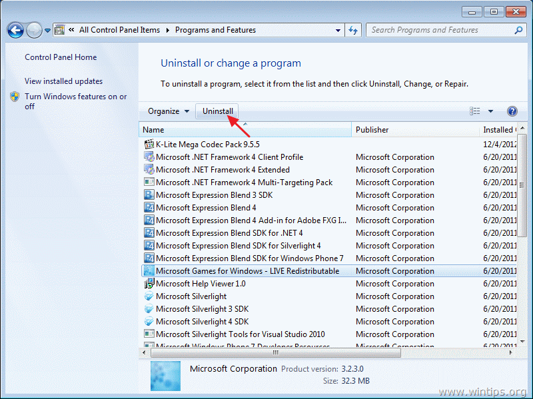Click the Silverlight Tools for Visual Studio icon
Screen dimensions: 533x399
[149, 334]
